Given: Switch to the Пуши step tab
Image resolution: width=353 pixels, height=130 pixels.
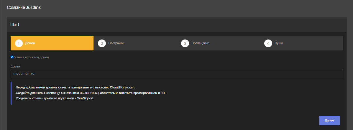Looking at the screenshot, I should 301,43.
